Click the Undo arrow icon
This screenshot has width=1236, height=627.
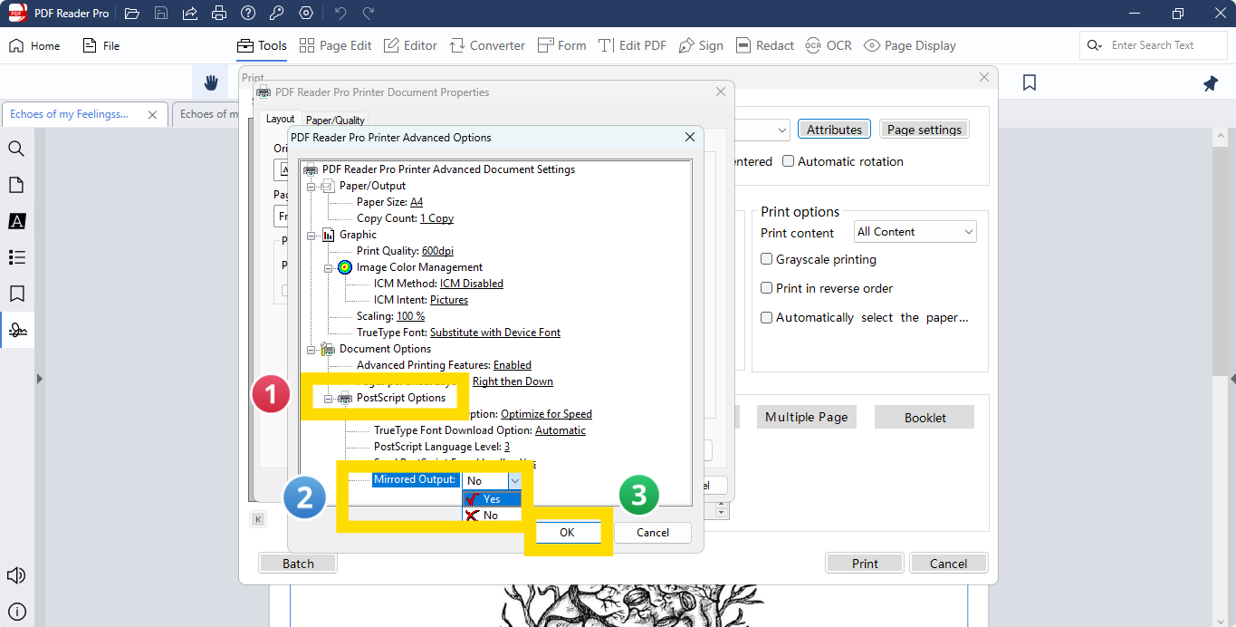pos(340,14)
